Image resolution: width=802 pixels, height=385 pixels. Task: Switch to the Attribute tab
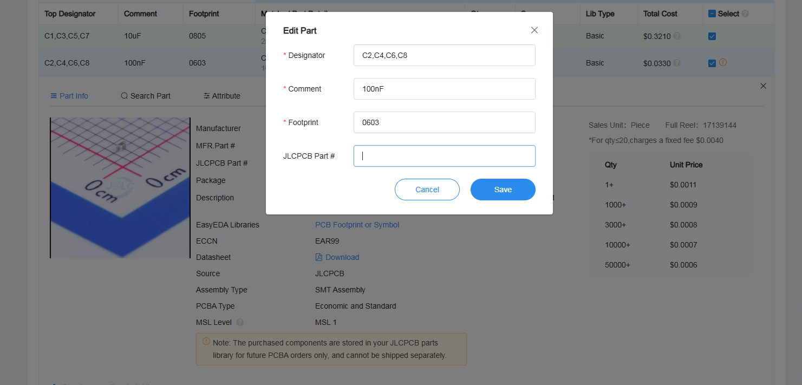(222, 96)
